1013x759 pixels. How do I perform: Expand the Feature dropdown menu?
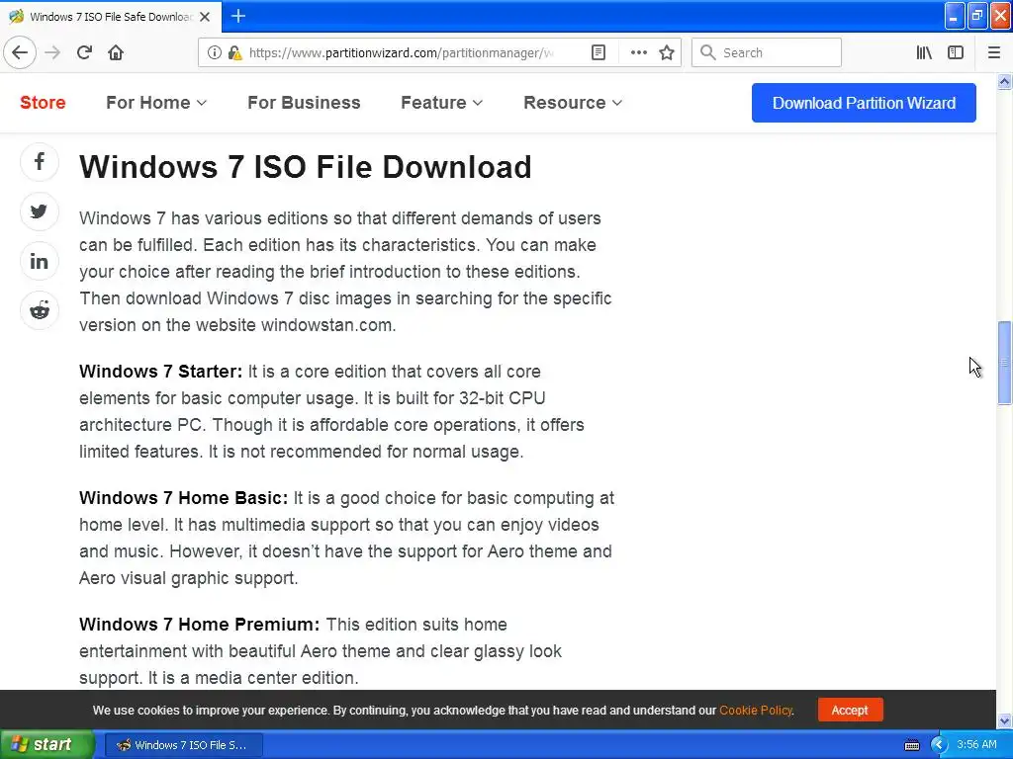[441, 103]
